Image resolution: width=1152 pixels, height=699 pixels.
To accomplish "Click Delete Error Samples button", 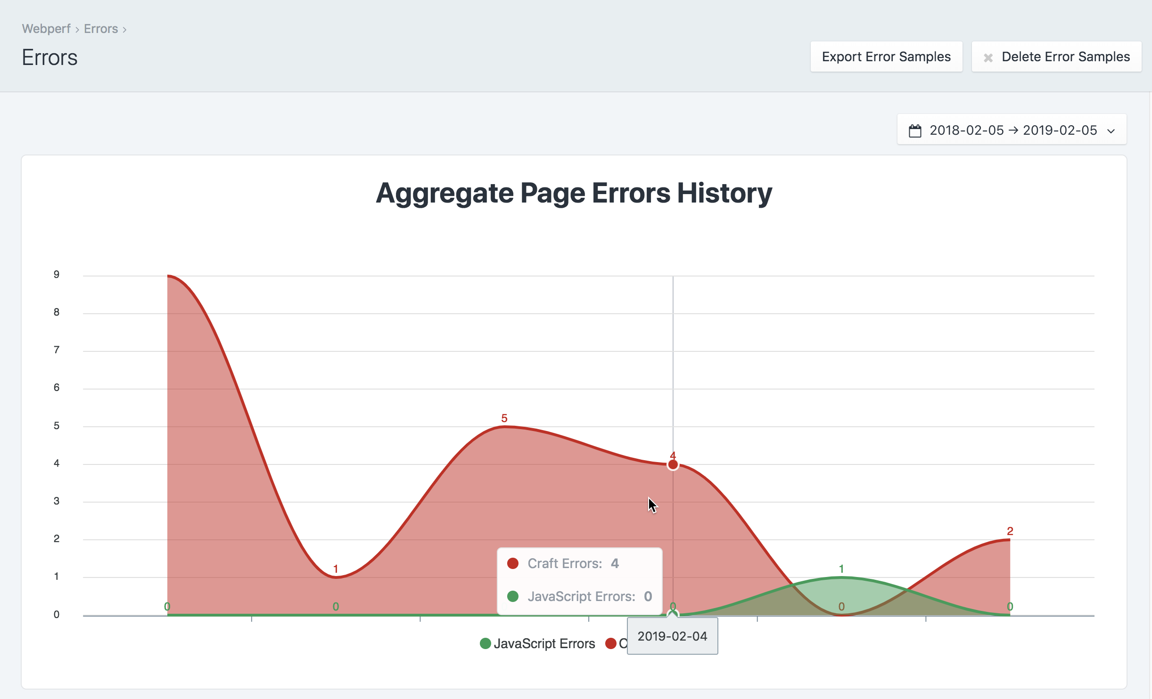I will (x=1056, y=57).
